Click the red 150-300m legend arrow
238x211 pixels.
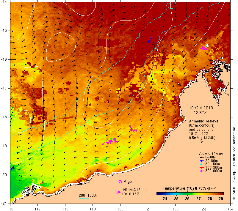(202, 168)
